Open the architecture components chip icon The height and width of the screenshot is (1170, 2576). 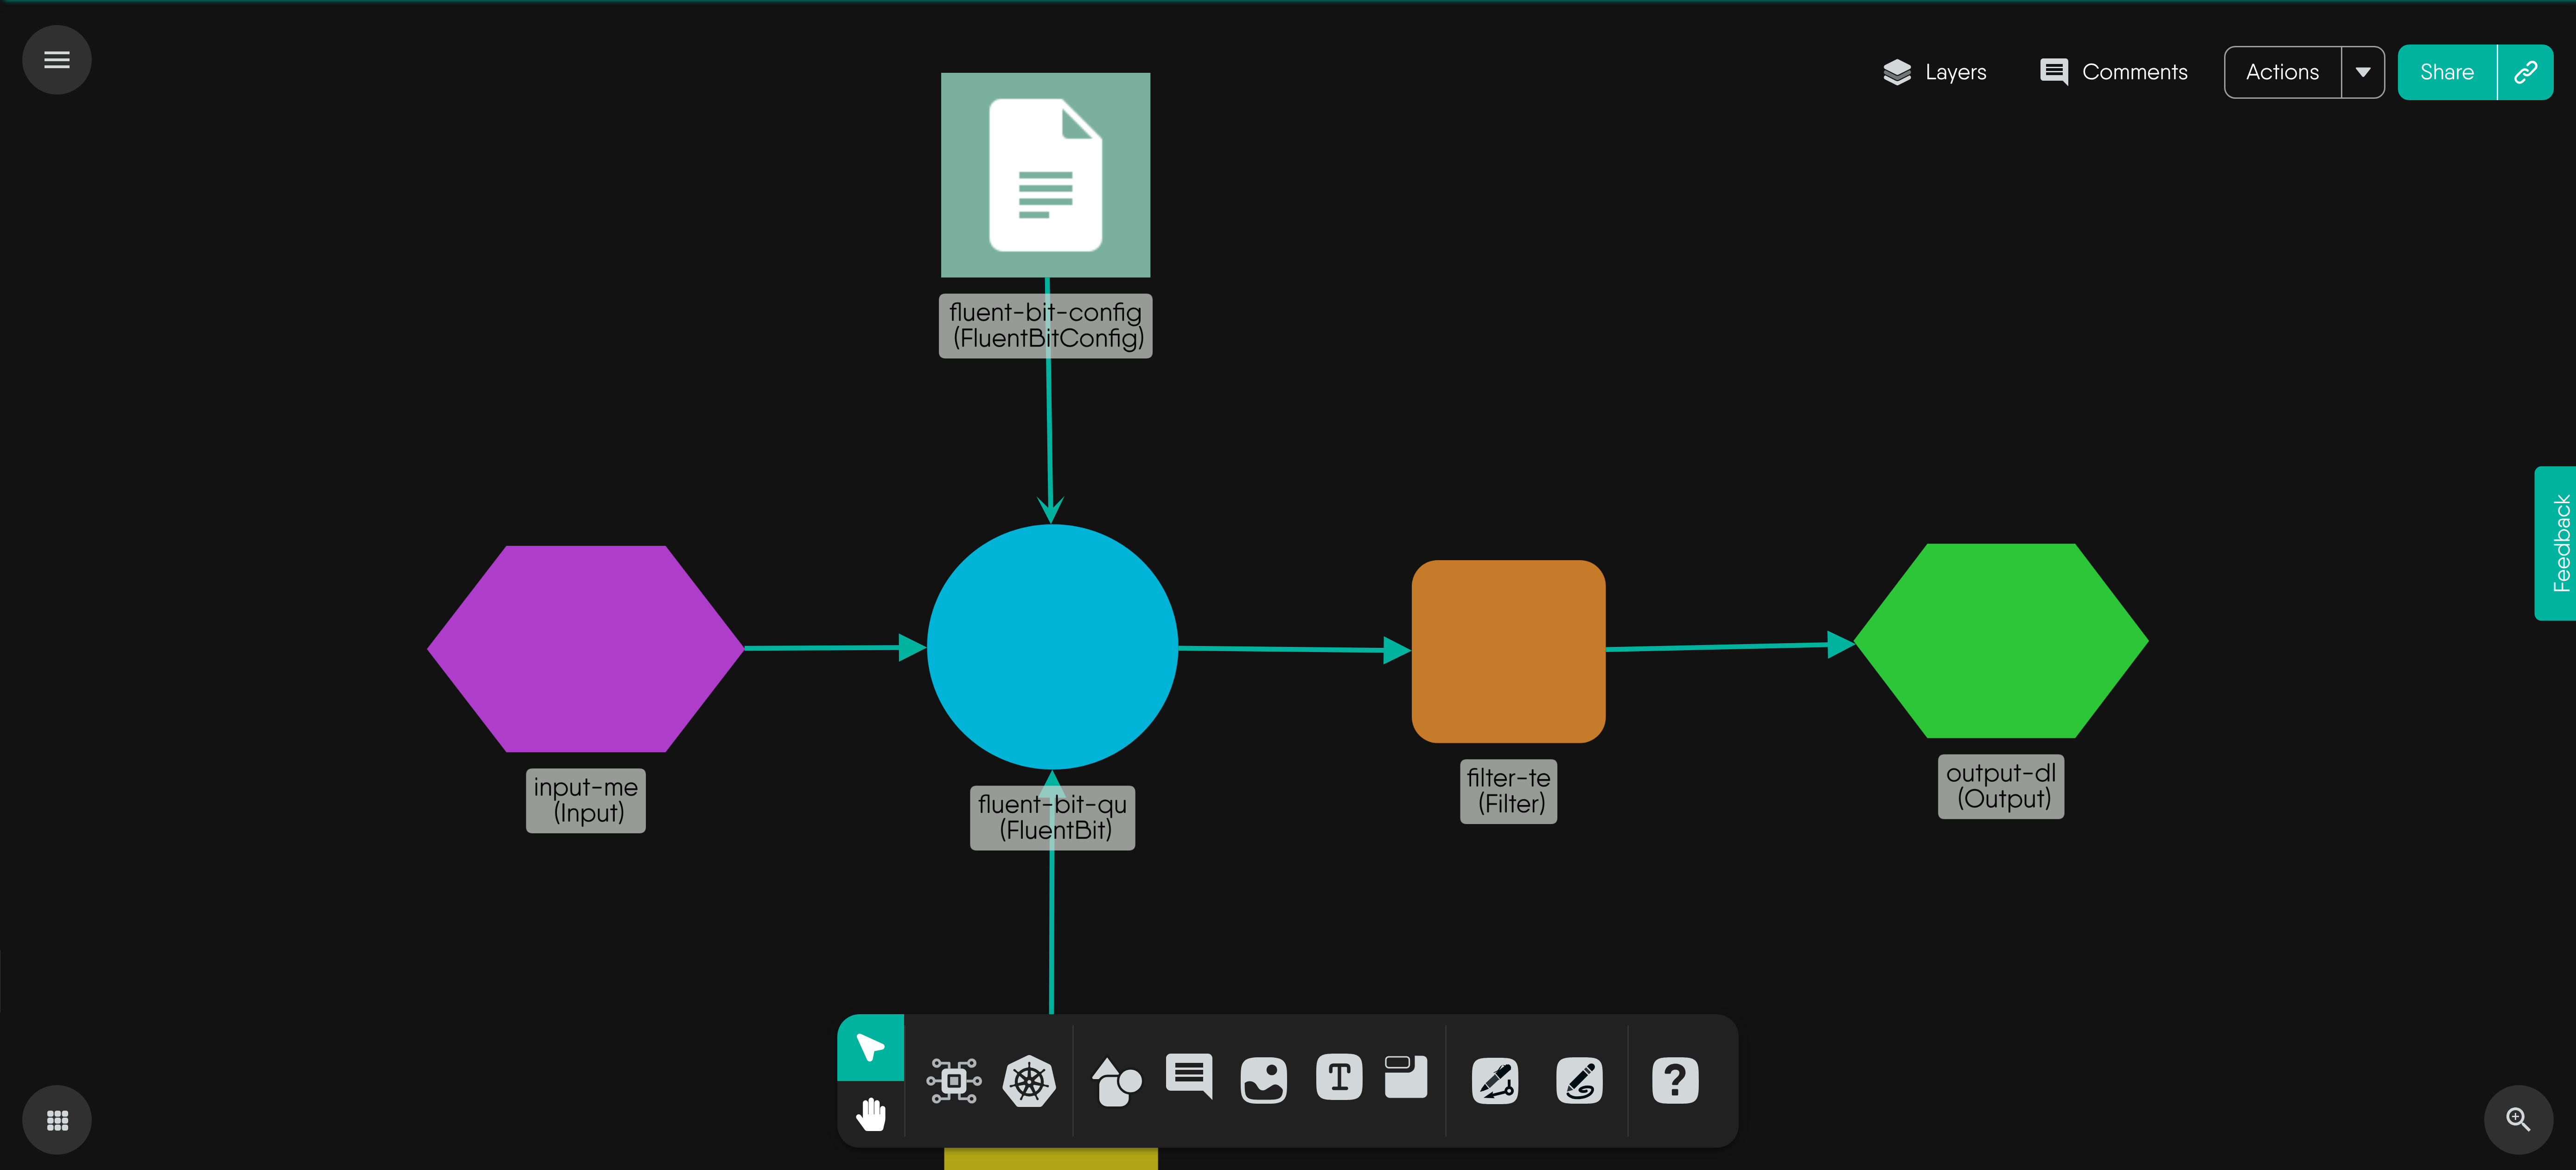click(x=953, y=1081)
